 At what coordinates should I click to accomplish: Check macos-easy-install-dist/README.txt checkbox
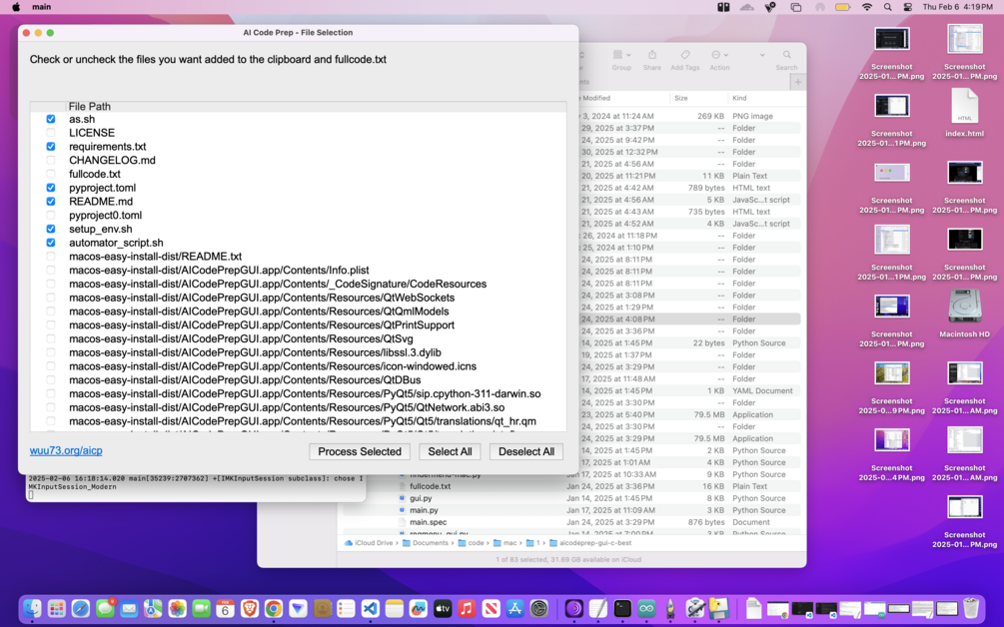point(51,257)
